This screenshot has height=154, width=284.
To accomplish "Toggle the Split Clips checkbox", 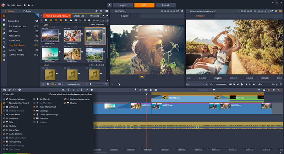I will 34,111.
